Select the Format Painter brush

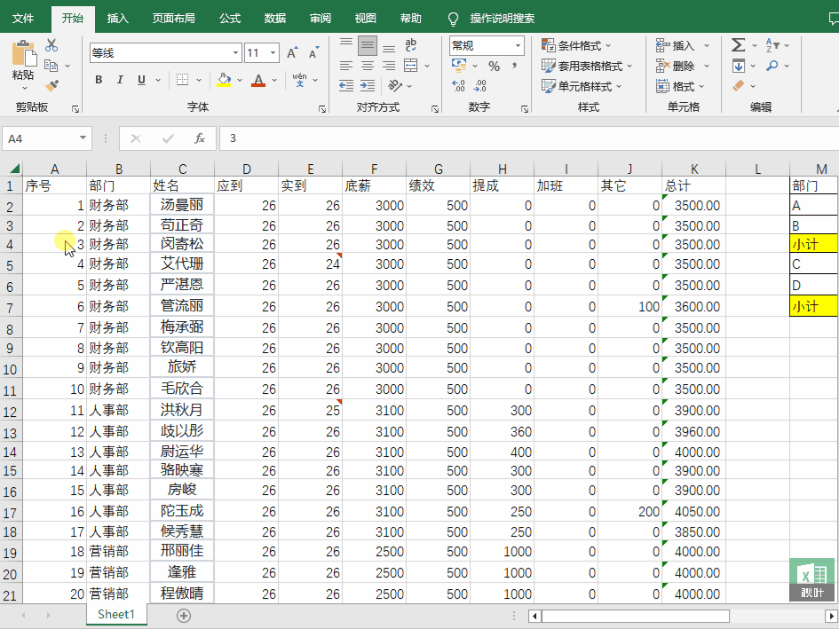[x=51, y=85]
